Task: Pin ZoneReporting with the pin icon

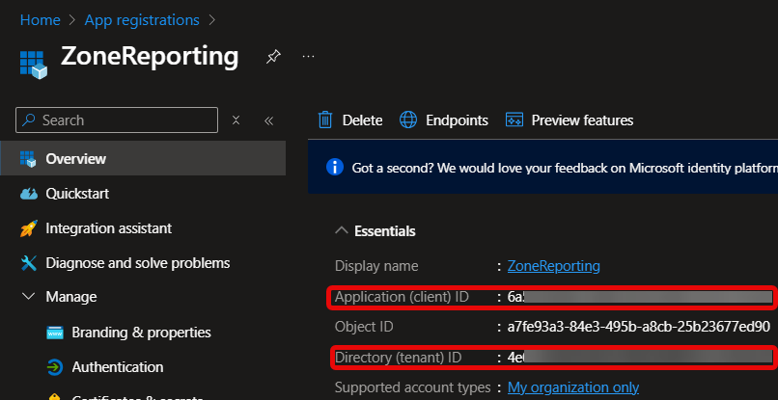Action: tap(273, 57)
